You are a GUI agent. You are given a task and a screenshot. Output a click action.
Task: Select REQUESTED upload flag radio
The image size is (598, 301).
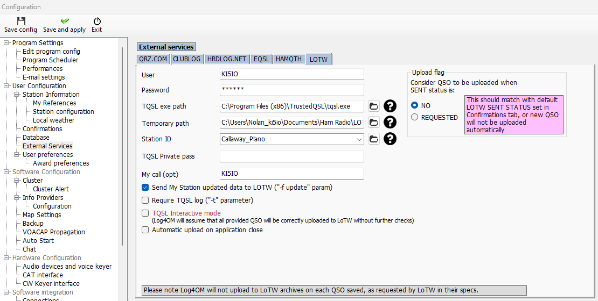tap(414, 117)
